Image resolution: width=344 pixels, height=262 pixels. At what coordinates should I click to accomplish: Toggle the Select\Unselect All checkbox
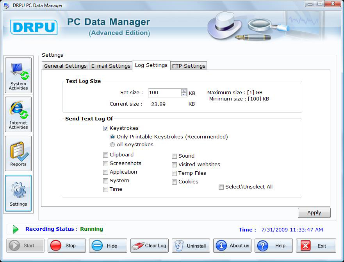click(x=221, y=187)
